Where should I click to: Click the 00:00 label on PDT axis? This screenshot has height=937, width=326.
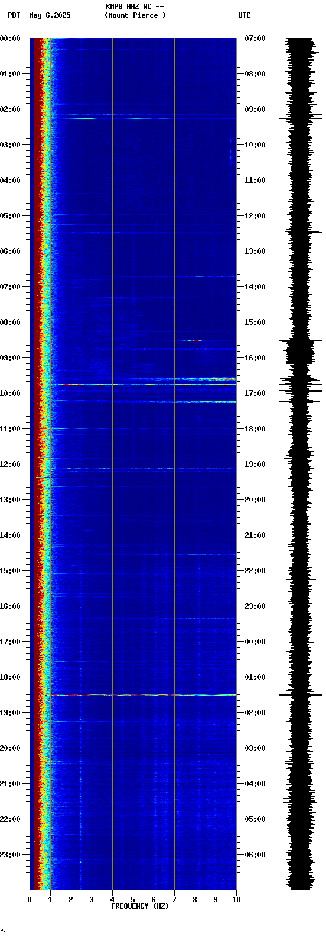[x=10, y=38]
